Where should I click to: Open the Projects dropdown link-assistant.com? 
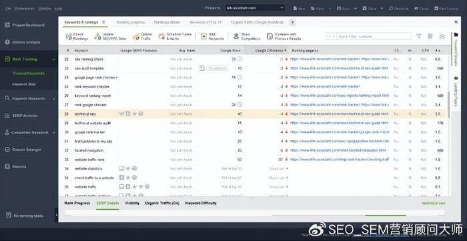[255, 8]
